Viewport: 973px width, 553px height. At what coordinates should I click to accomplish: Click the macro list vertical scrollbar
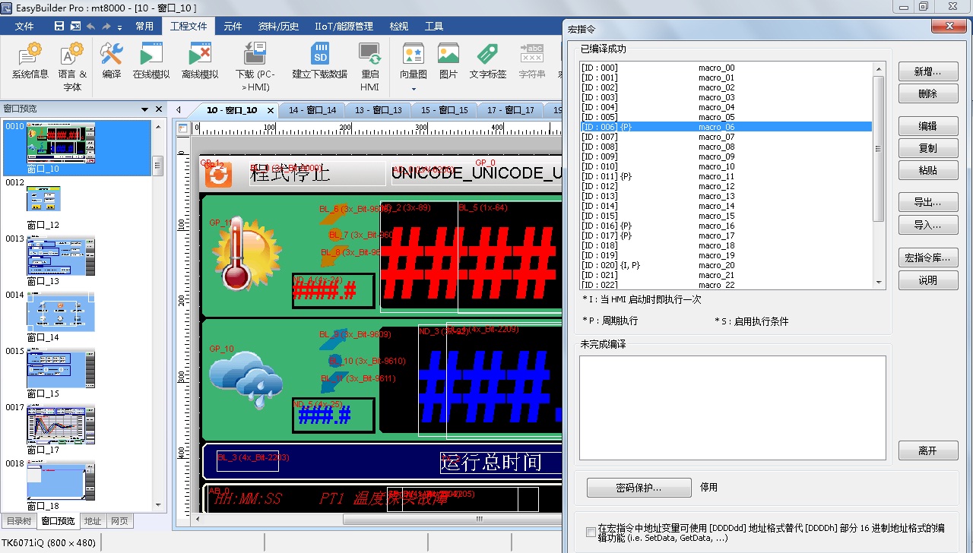pyautogui.click(x=879, y=152)
